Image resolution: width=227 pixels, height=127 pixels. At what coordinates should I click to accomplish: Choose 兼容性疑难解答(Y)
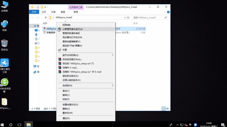coord(86,41)
